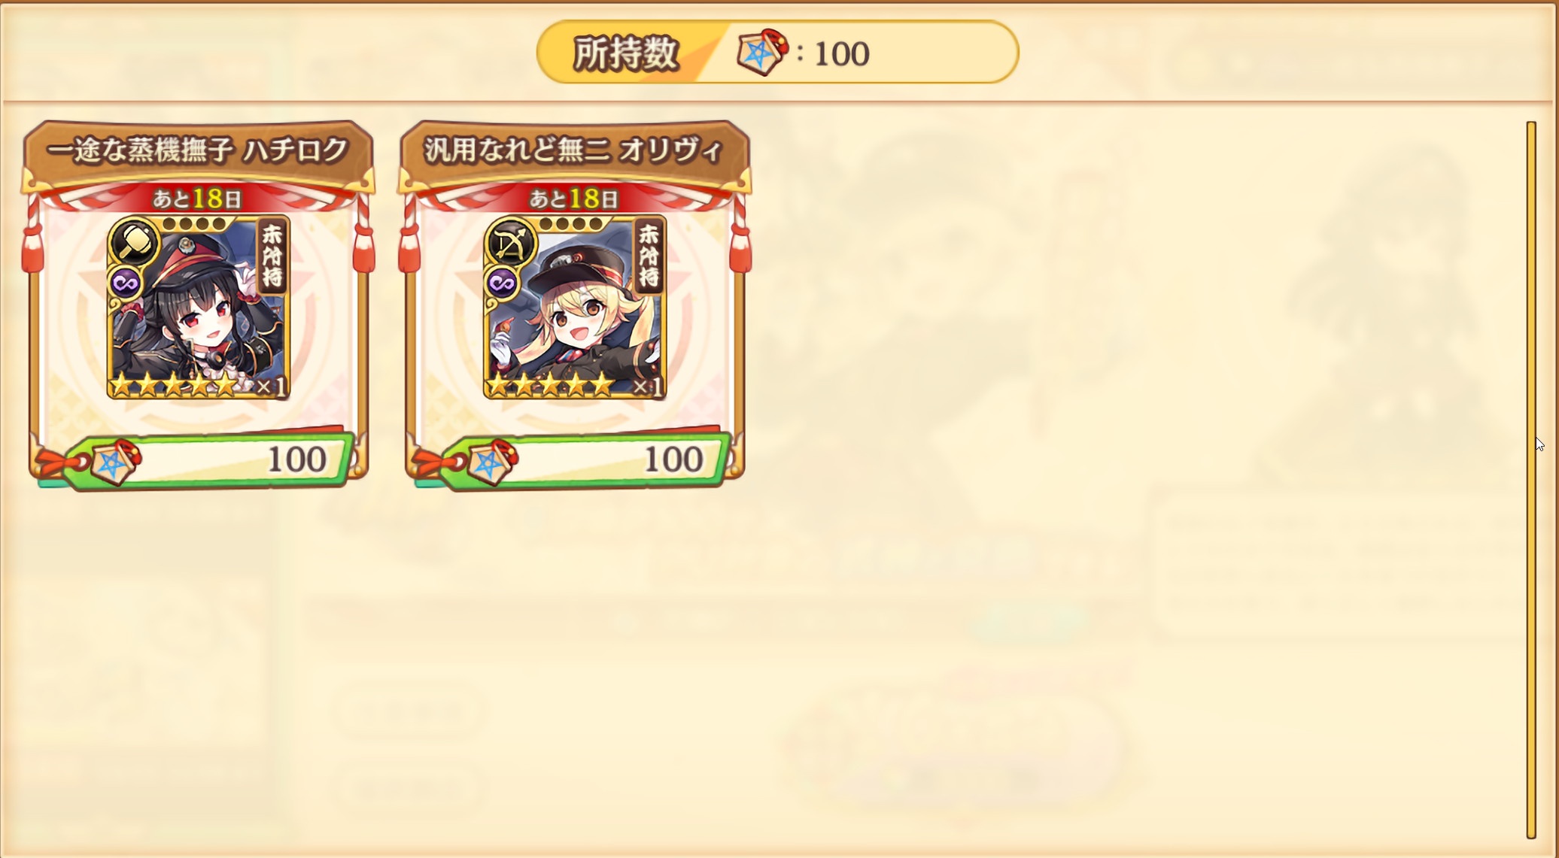Click the bow weapon icon on Olivie card
Viewport: 1559px width, 858px height.
(511, 243)
